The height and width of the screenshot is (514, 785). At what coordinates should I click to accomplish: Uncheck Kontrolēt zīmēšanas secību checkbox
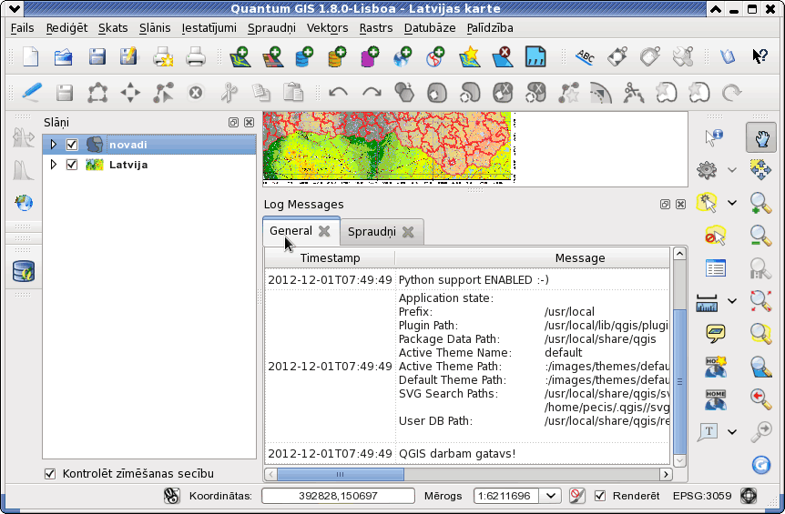pyautogui.click(x=50, y=473)
